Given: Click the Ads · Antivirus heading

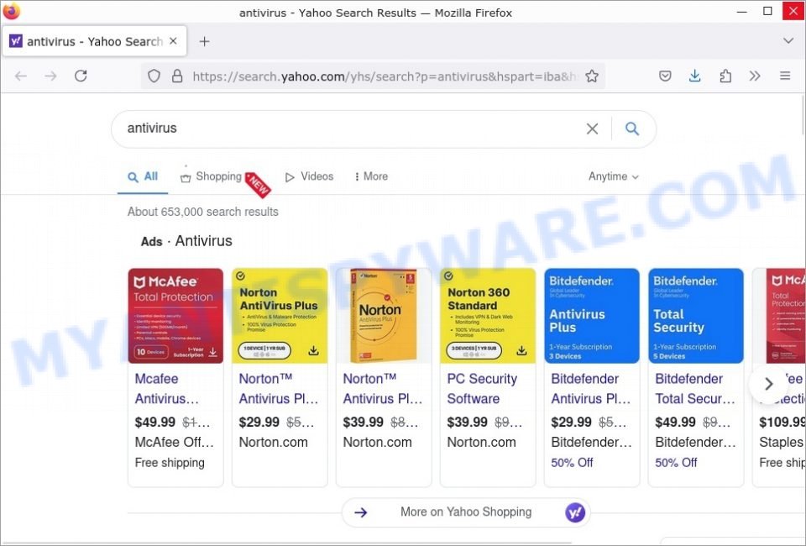Looking at the screenshot, I should coord(186,241).
